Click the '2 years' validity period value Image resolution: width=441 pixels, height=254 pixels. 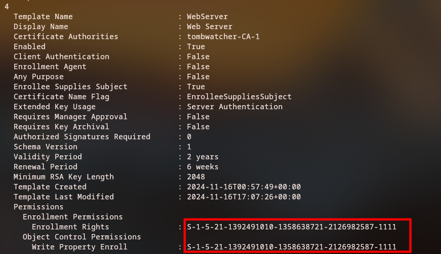tap(202, 157)
